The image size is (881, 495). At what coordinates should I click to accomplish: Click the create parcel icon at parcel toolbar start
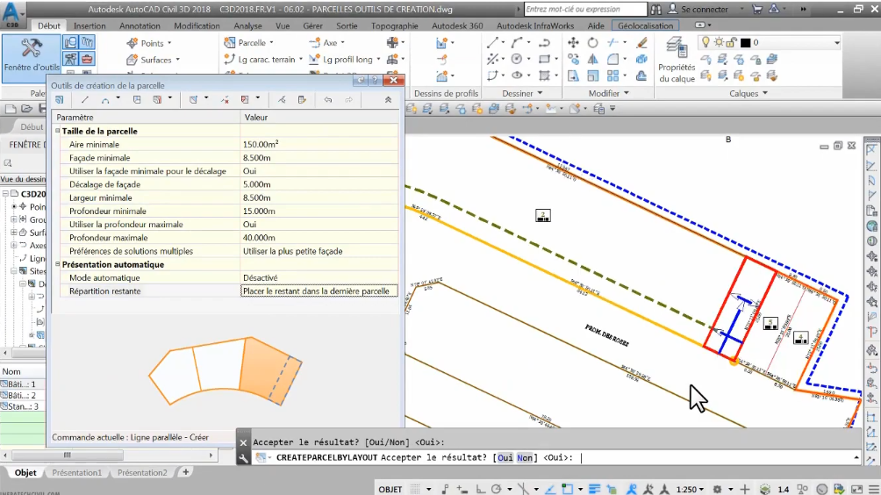(60, 99)
